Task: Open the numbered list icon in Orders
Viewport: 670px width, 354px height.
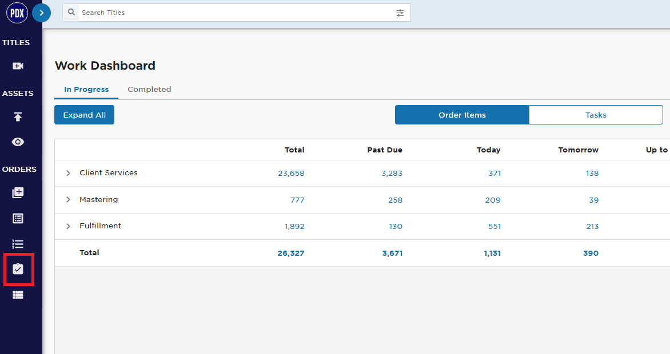Action: tap(18, 244)
